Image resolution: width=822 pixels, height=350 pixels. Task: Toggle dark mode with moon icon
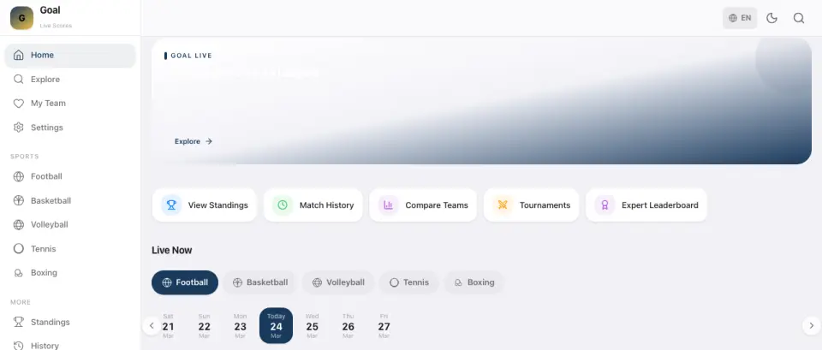771,18
